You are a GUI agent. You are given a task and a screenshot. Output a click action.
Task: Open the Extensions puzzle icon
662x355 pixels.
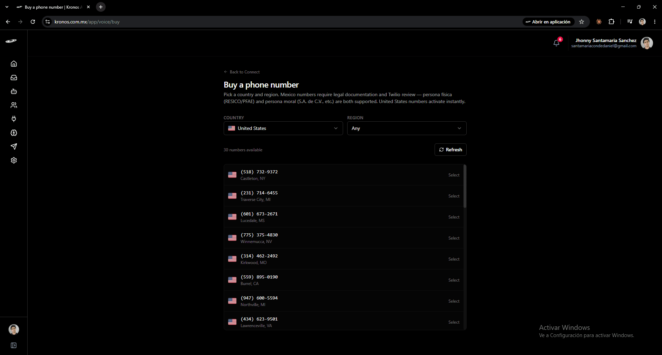611,22
